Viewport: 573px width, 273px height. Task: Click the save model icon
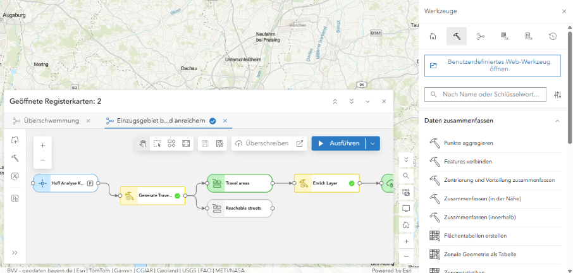pyautogui.click(x=206, y=143)
